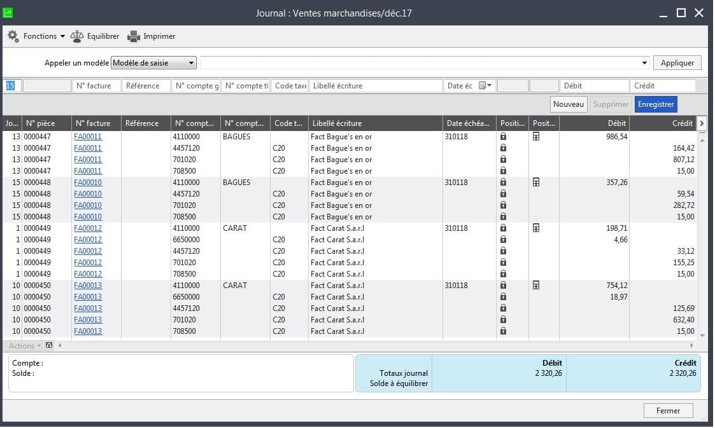Click the small grid icon beside Actions
The image size is (715, 428).
coord(49,345)
